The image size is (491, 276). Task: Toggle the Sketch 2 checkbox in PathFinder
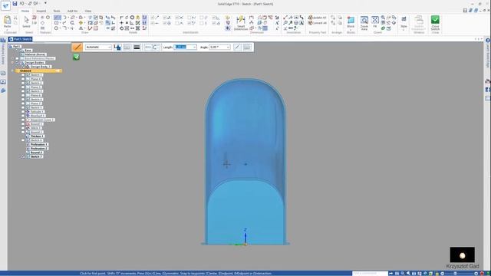(x=23, y=83)
